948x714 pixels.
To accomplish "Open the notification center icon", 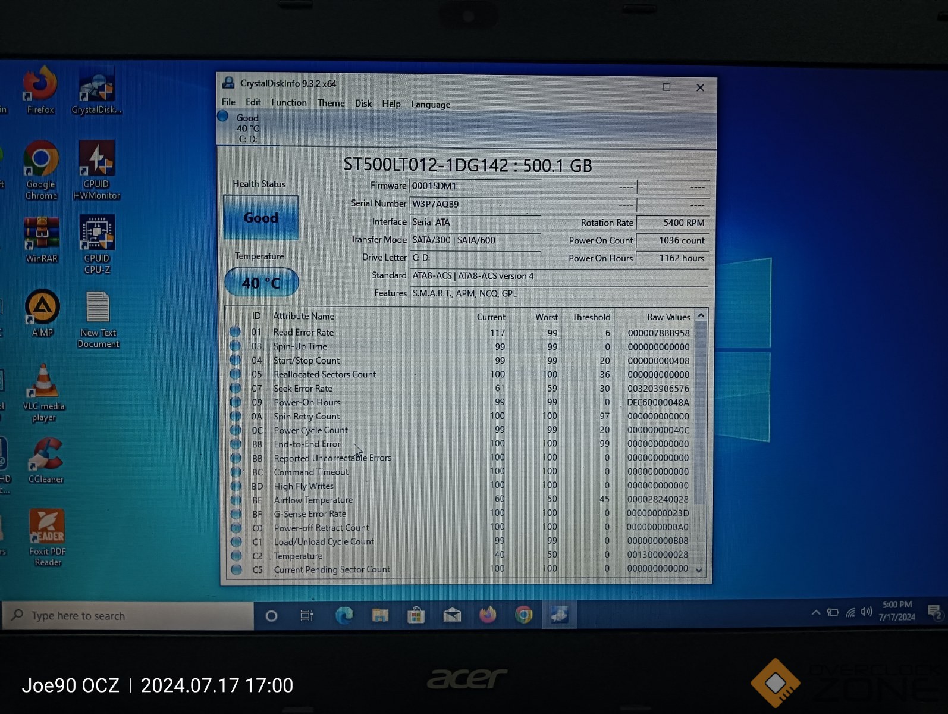I will coord(934,612).
